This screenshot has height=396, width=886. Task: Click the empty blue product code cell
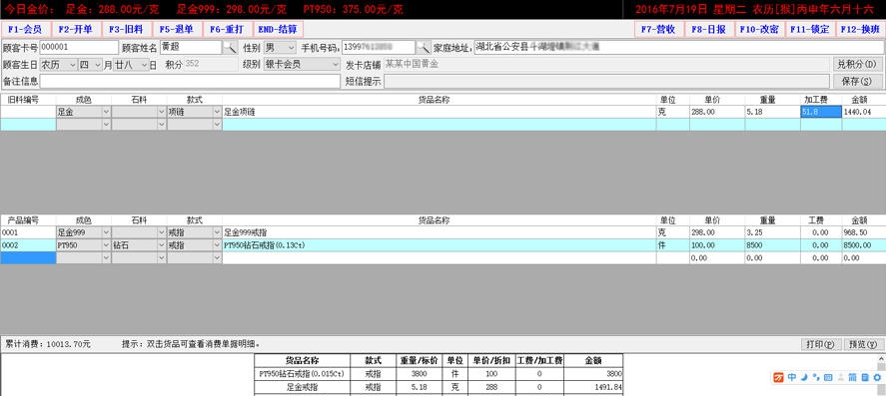(28, 257)
